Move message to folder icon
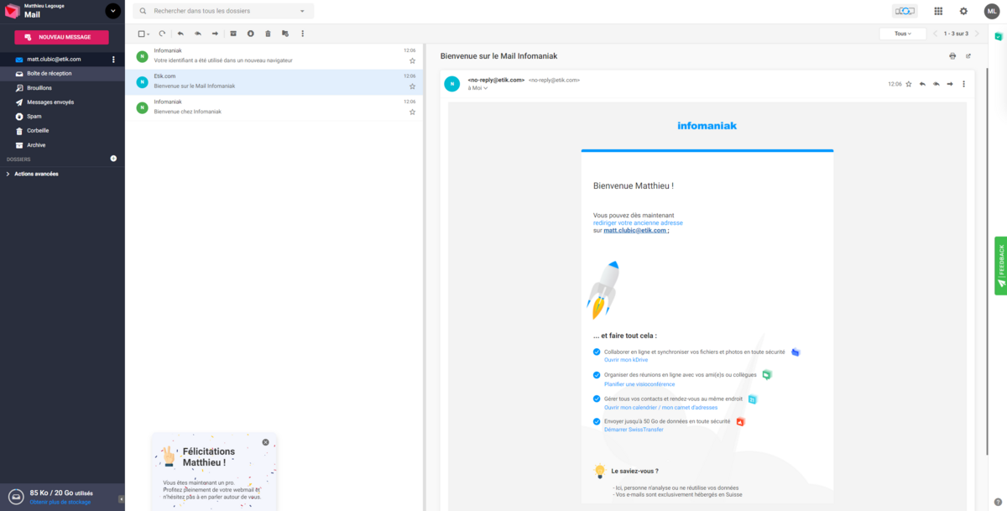 [x=285, y=34]
